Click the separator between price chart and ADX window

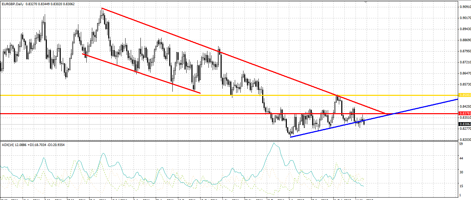pyautogui.click(x=229, y=140)
